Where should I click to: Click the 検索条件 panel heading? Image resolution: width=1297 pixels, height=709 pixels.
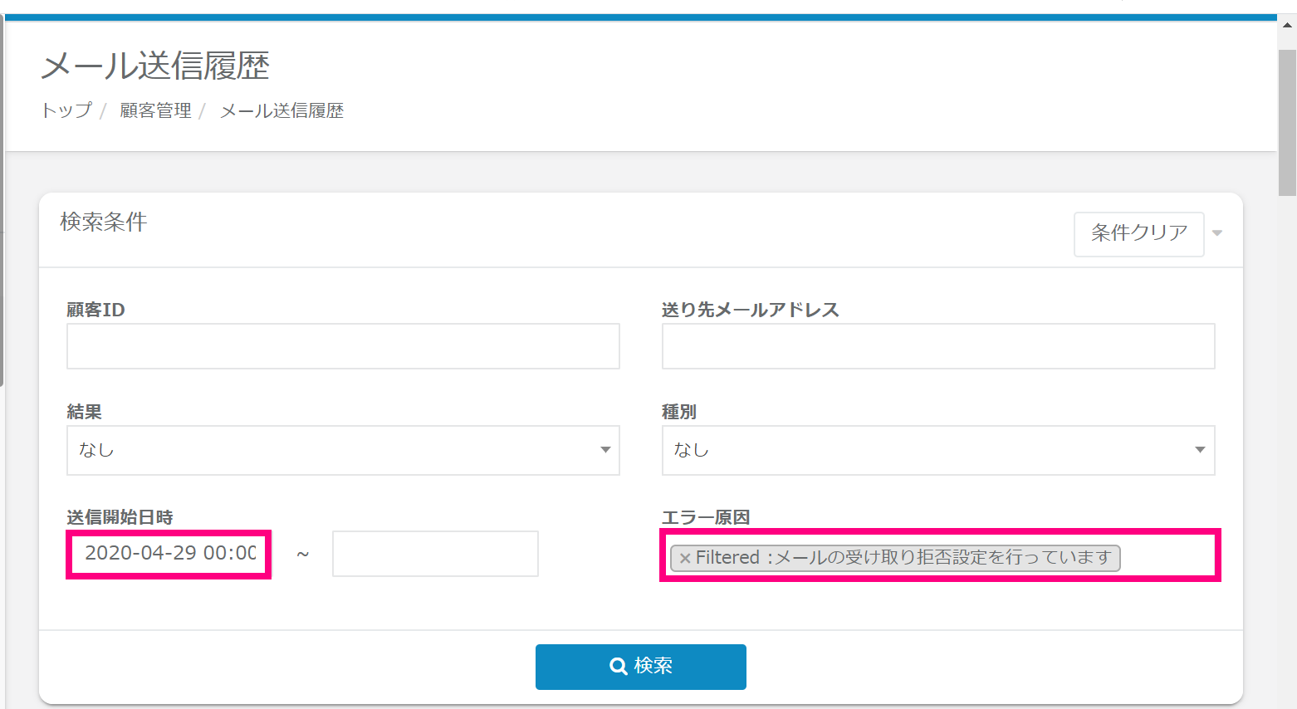104,222
